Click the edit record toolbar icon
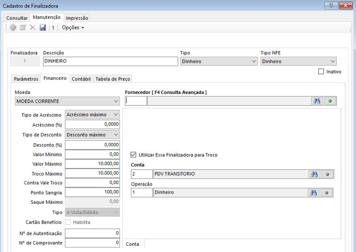Screen dimensions: 356x252 click(x=23, y=28)
